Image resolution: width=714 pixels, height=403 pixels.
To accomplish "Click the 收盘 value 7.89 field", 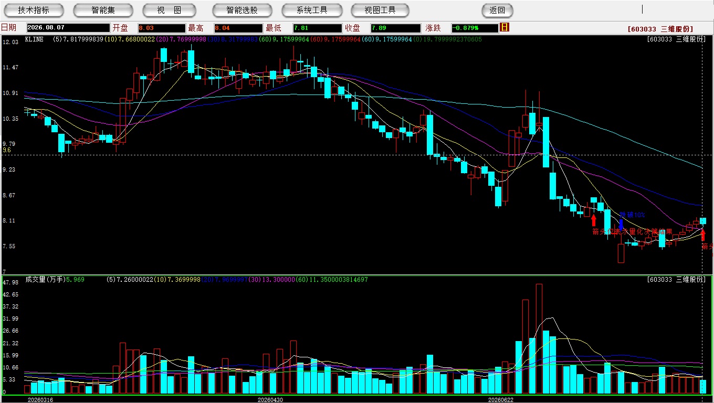I will pos(396,28).
